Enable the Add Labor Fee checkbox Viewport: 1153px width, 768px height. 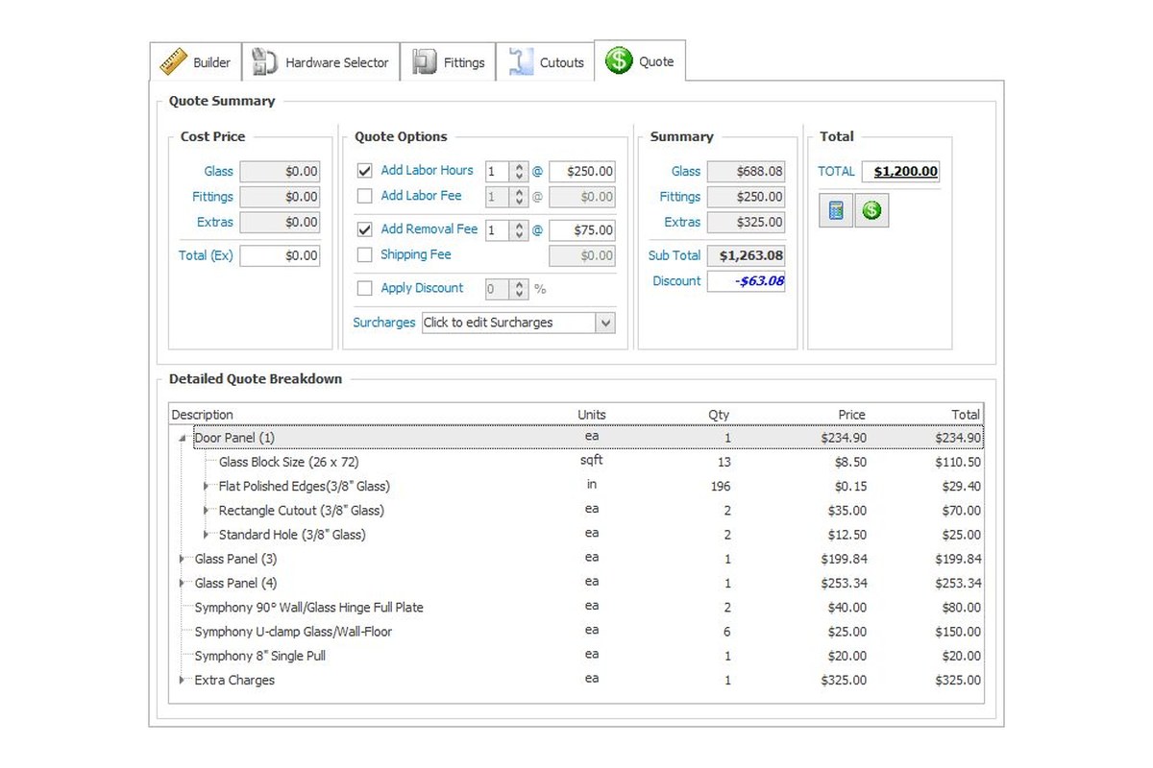pyautogui.click(x=365, y=196)
